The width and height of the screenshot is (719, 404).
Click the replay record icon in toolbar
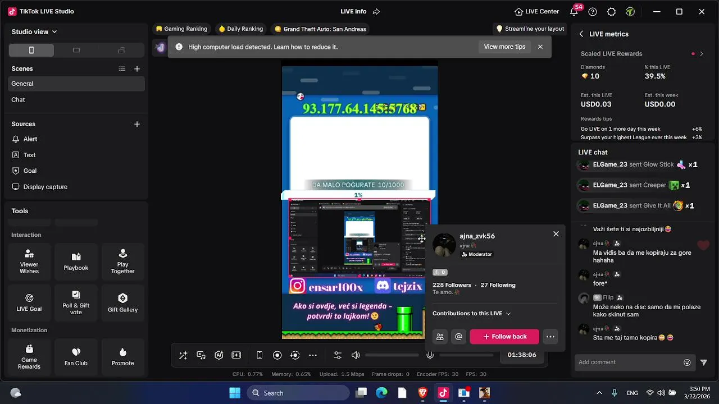tap(295, 355)
